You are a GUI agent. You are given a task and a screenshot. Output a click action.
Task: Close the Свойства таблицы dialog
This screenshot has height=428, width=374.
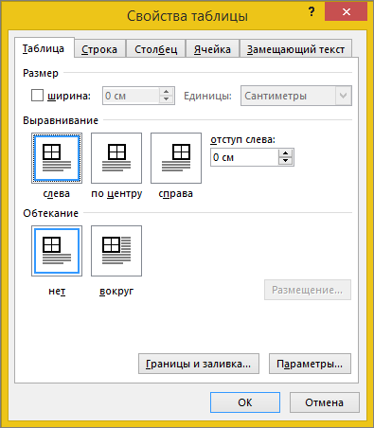click(347, 12)
